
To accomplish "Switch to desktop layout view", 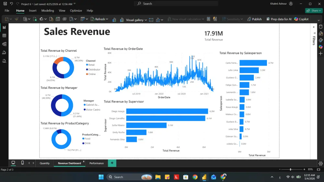I will click(13, 163).
